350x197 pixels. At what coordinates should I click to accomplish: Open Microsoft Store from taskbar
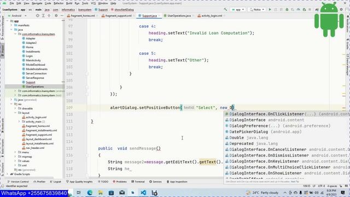pos(111,193)
